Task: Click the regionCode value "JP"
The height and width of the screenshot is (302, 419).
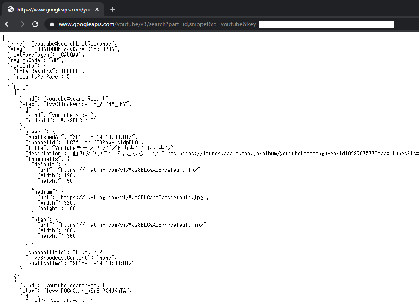Action: click(55, 60)
